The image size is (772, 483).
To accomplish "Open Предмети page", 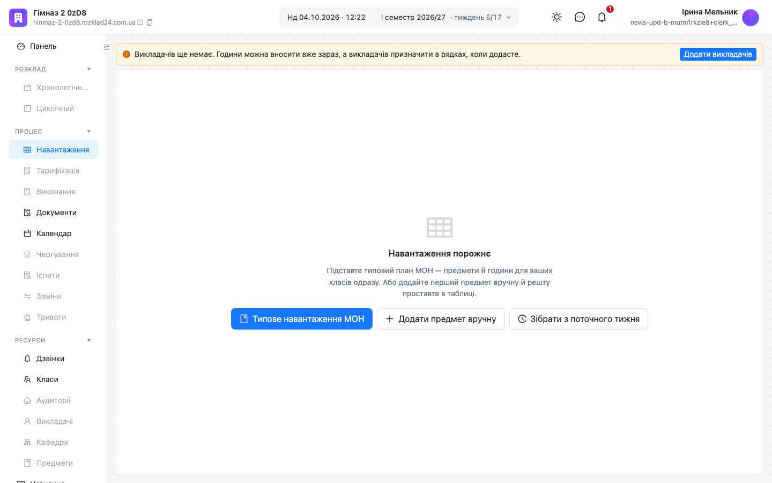I will pyautogui.click(x=53, y=463).
